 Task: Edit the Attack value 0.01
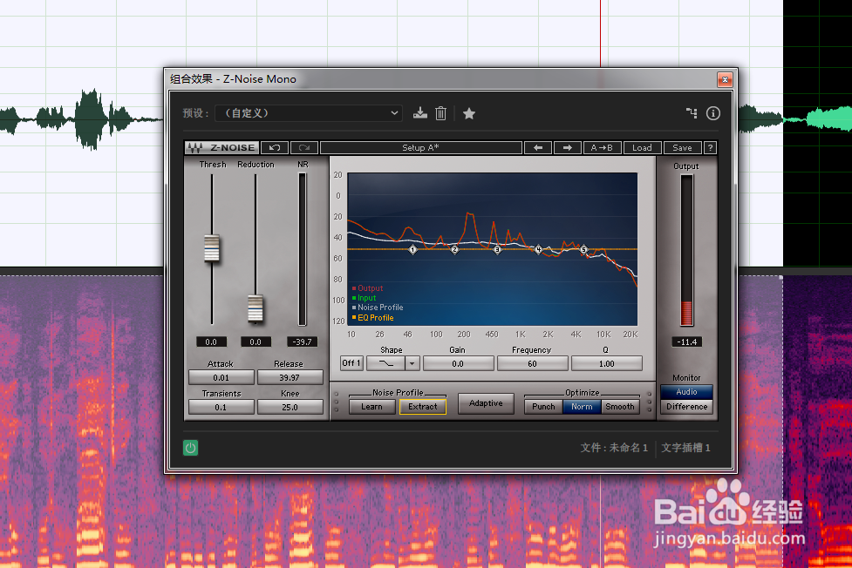click(222, 377)
